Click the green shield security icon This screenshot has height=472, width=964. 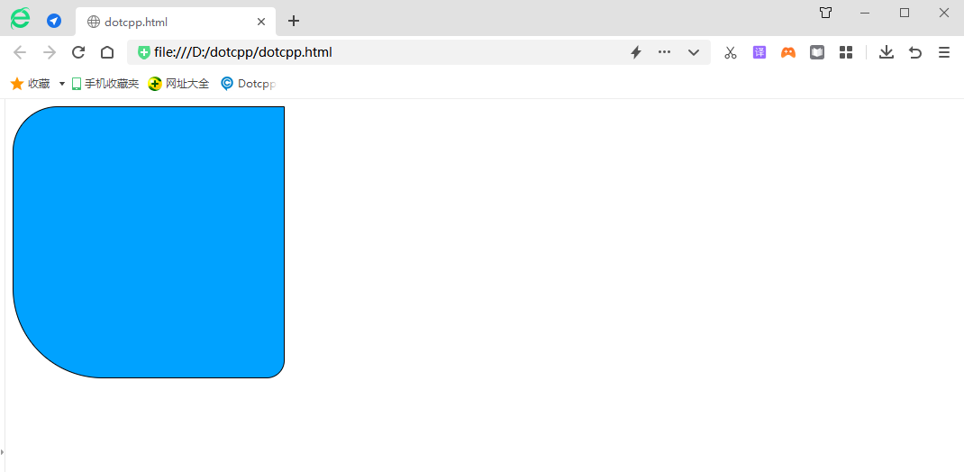pos(143,52)
